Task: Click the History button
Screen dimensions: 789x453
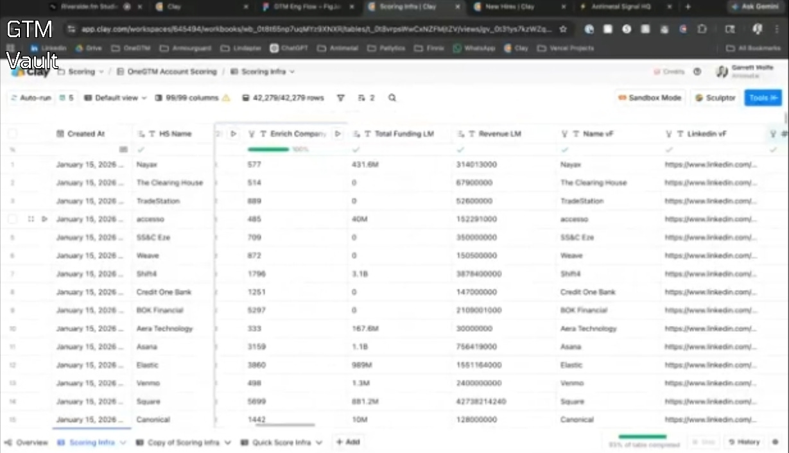Action: point(743,442)
